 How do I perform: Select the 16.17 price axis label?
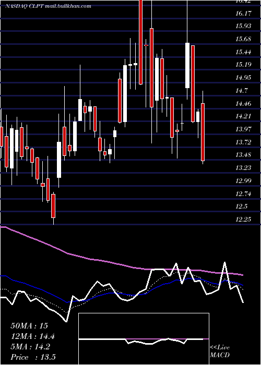(x=244, y=13)
